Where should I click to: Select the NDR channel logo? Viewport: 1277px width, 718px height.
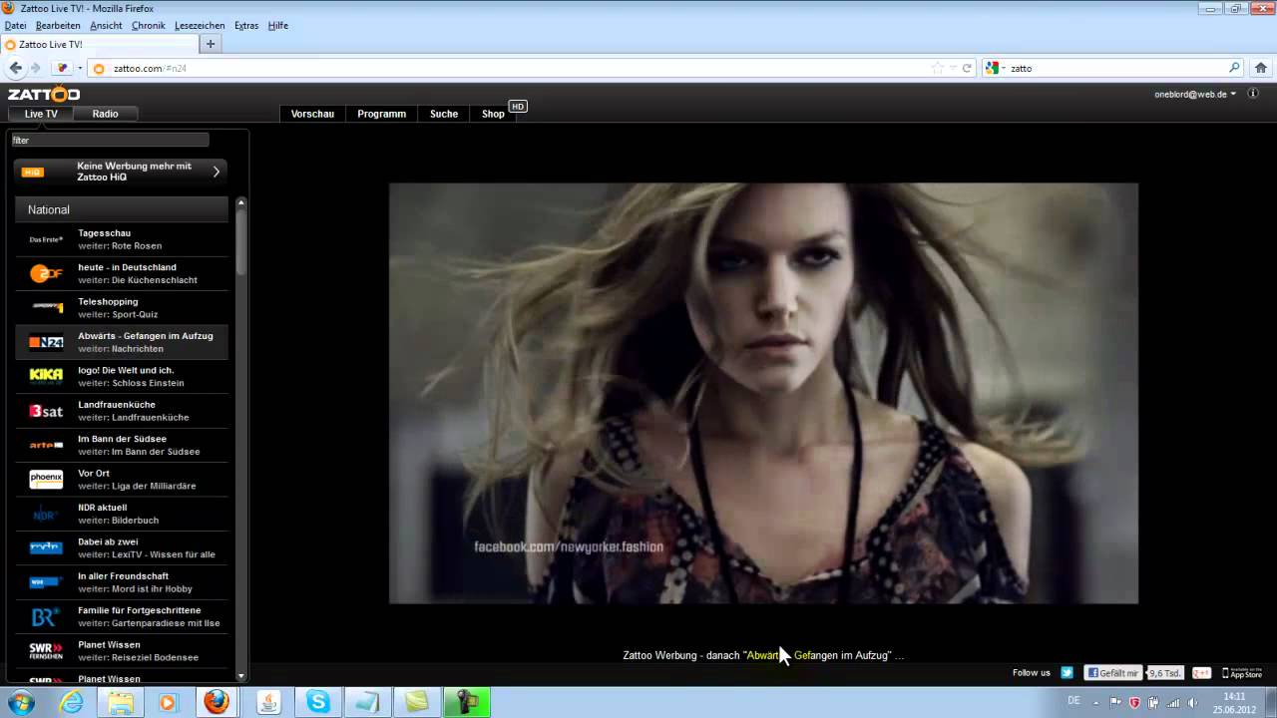point(46,514)
